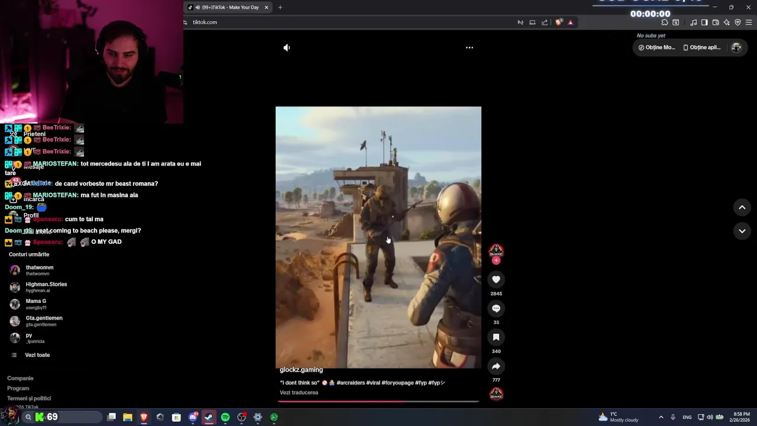
Task: Open the three-dot video options menu
Action: pyautogui.click(x=470, y=47)
